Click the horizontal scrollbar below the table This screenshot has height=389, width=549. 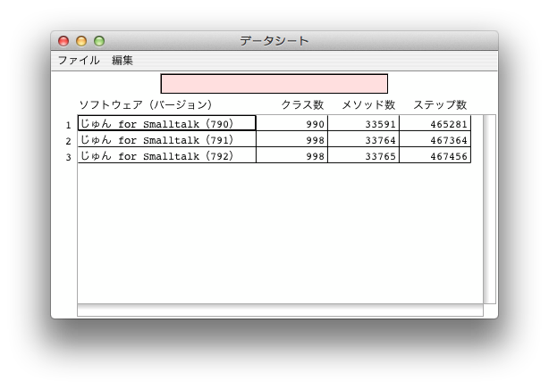pyautogui.click(x=280, y=310)
